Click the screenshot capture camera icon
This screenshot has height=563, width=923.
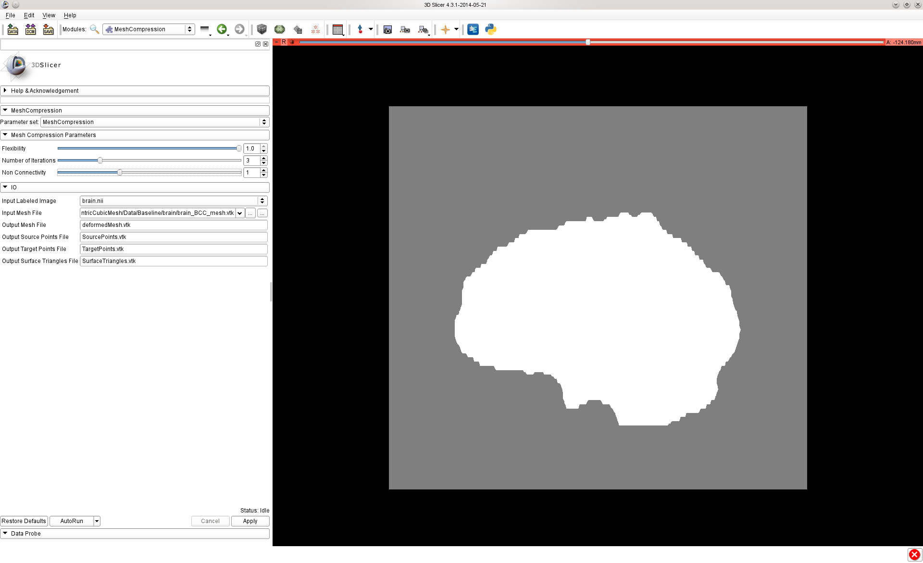click(x=387, y=29)
